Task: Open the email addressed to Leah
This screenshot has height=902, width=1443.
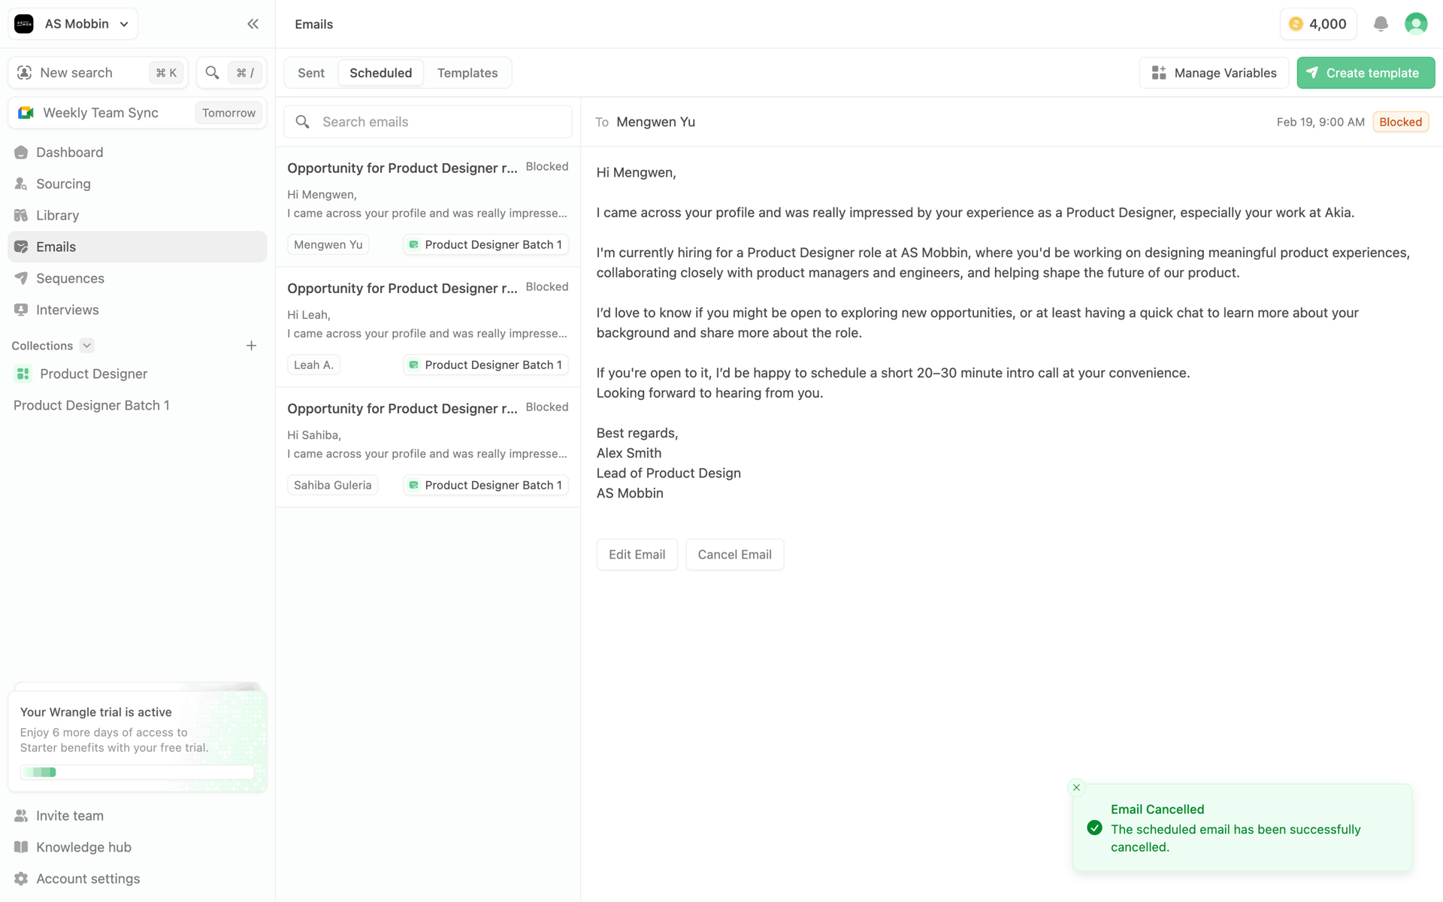Action: [428, 327]
